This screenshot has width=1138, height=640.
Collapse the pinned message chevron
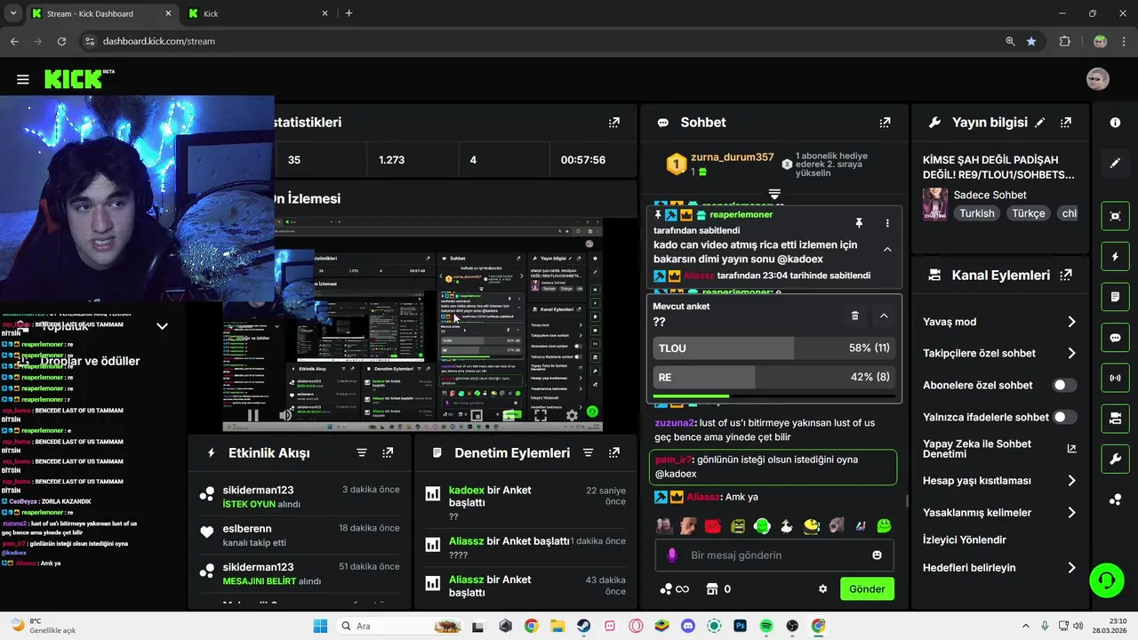[886, 250]
